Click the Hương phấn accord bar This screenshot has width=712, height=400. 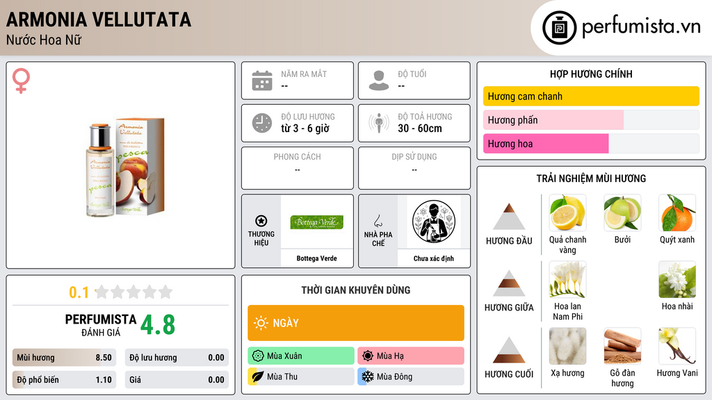(x=591, y=119)
